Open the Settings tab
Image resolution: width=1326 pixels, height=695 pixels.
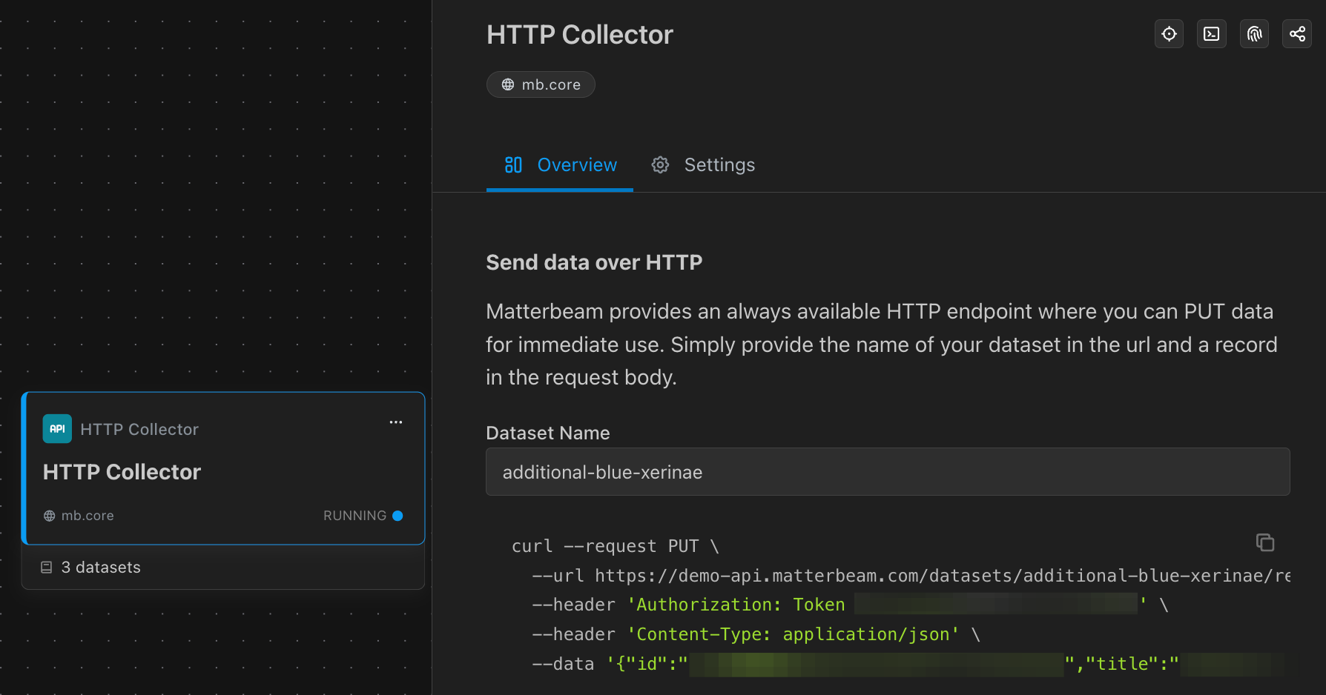(x=703, y=164)
